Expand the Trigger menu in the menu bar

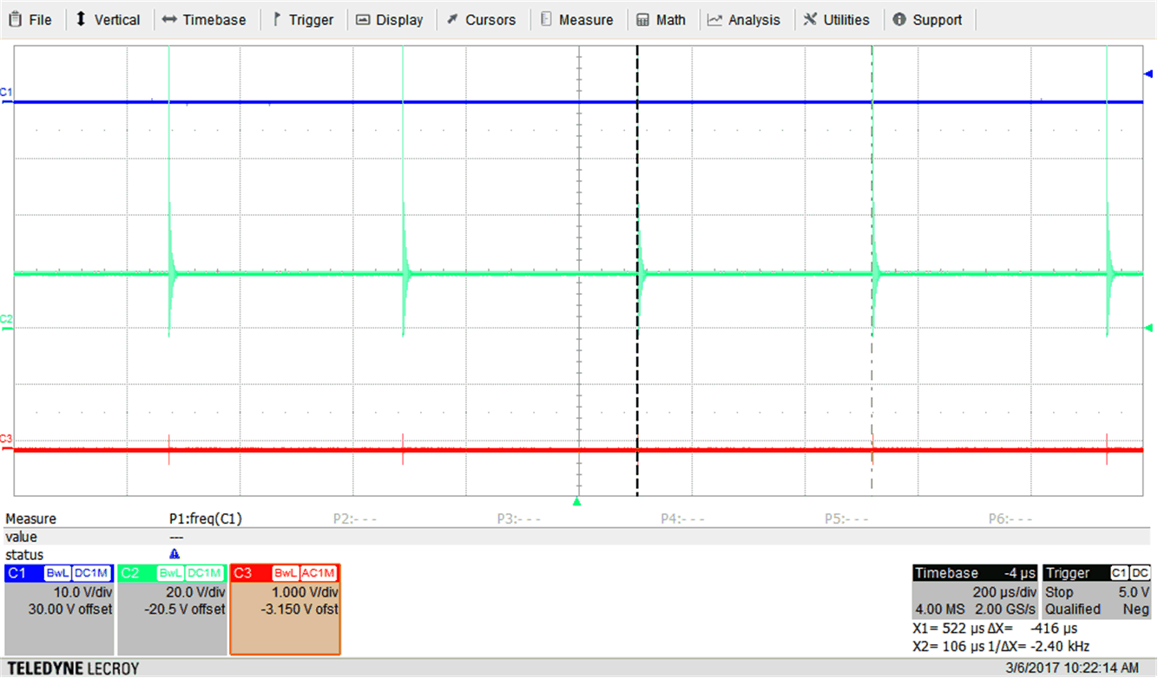point(302,19)
